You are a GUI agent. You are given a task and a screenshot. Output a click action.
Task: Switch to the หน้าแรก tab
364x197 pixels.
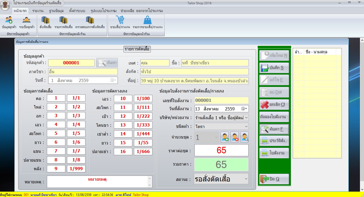pyautogui.click(x=20, y=11)
